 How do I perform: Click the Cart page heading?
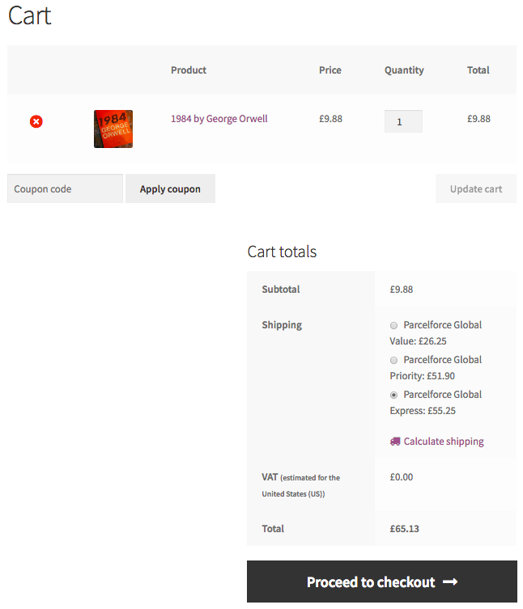click(30, 16)
